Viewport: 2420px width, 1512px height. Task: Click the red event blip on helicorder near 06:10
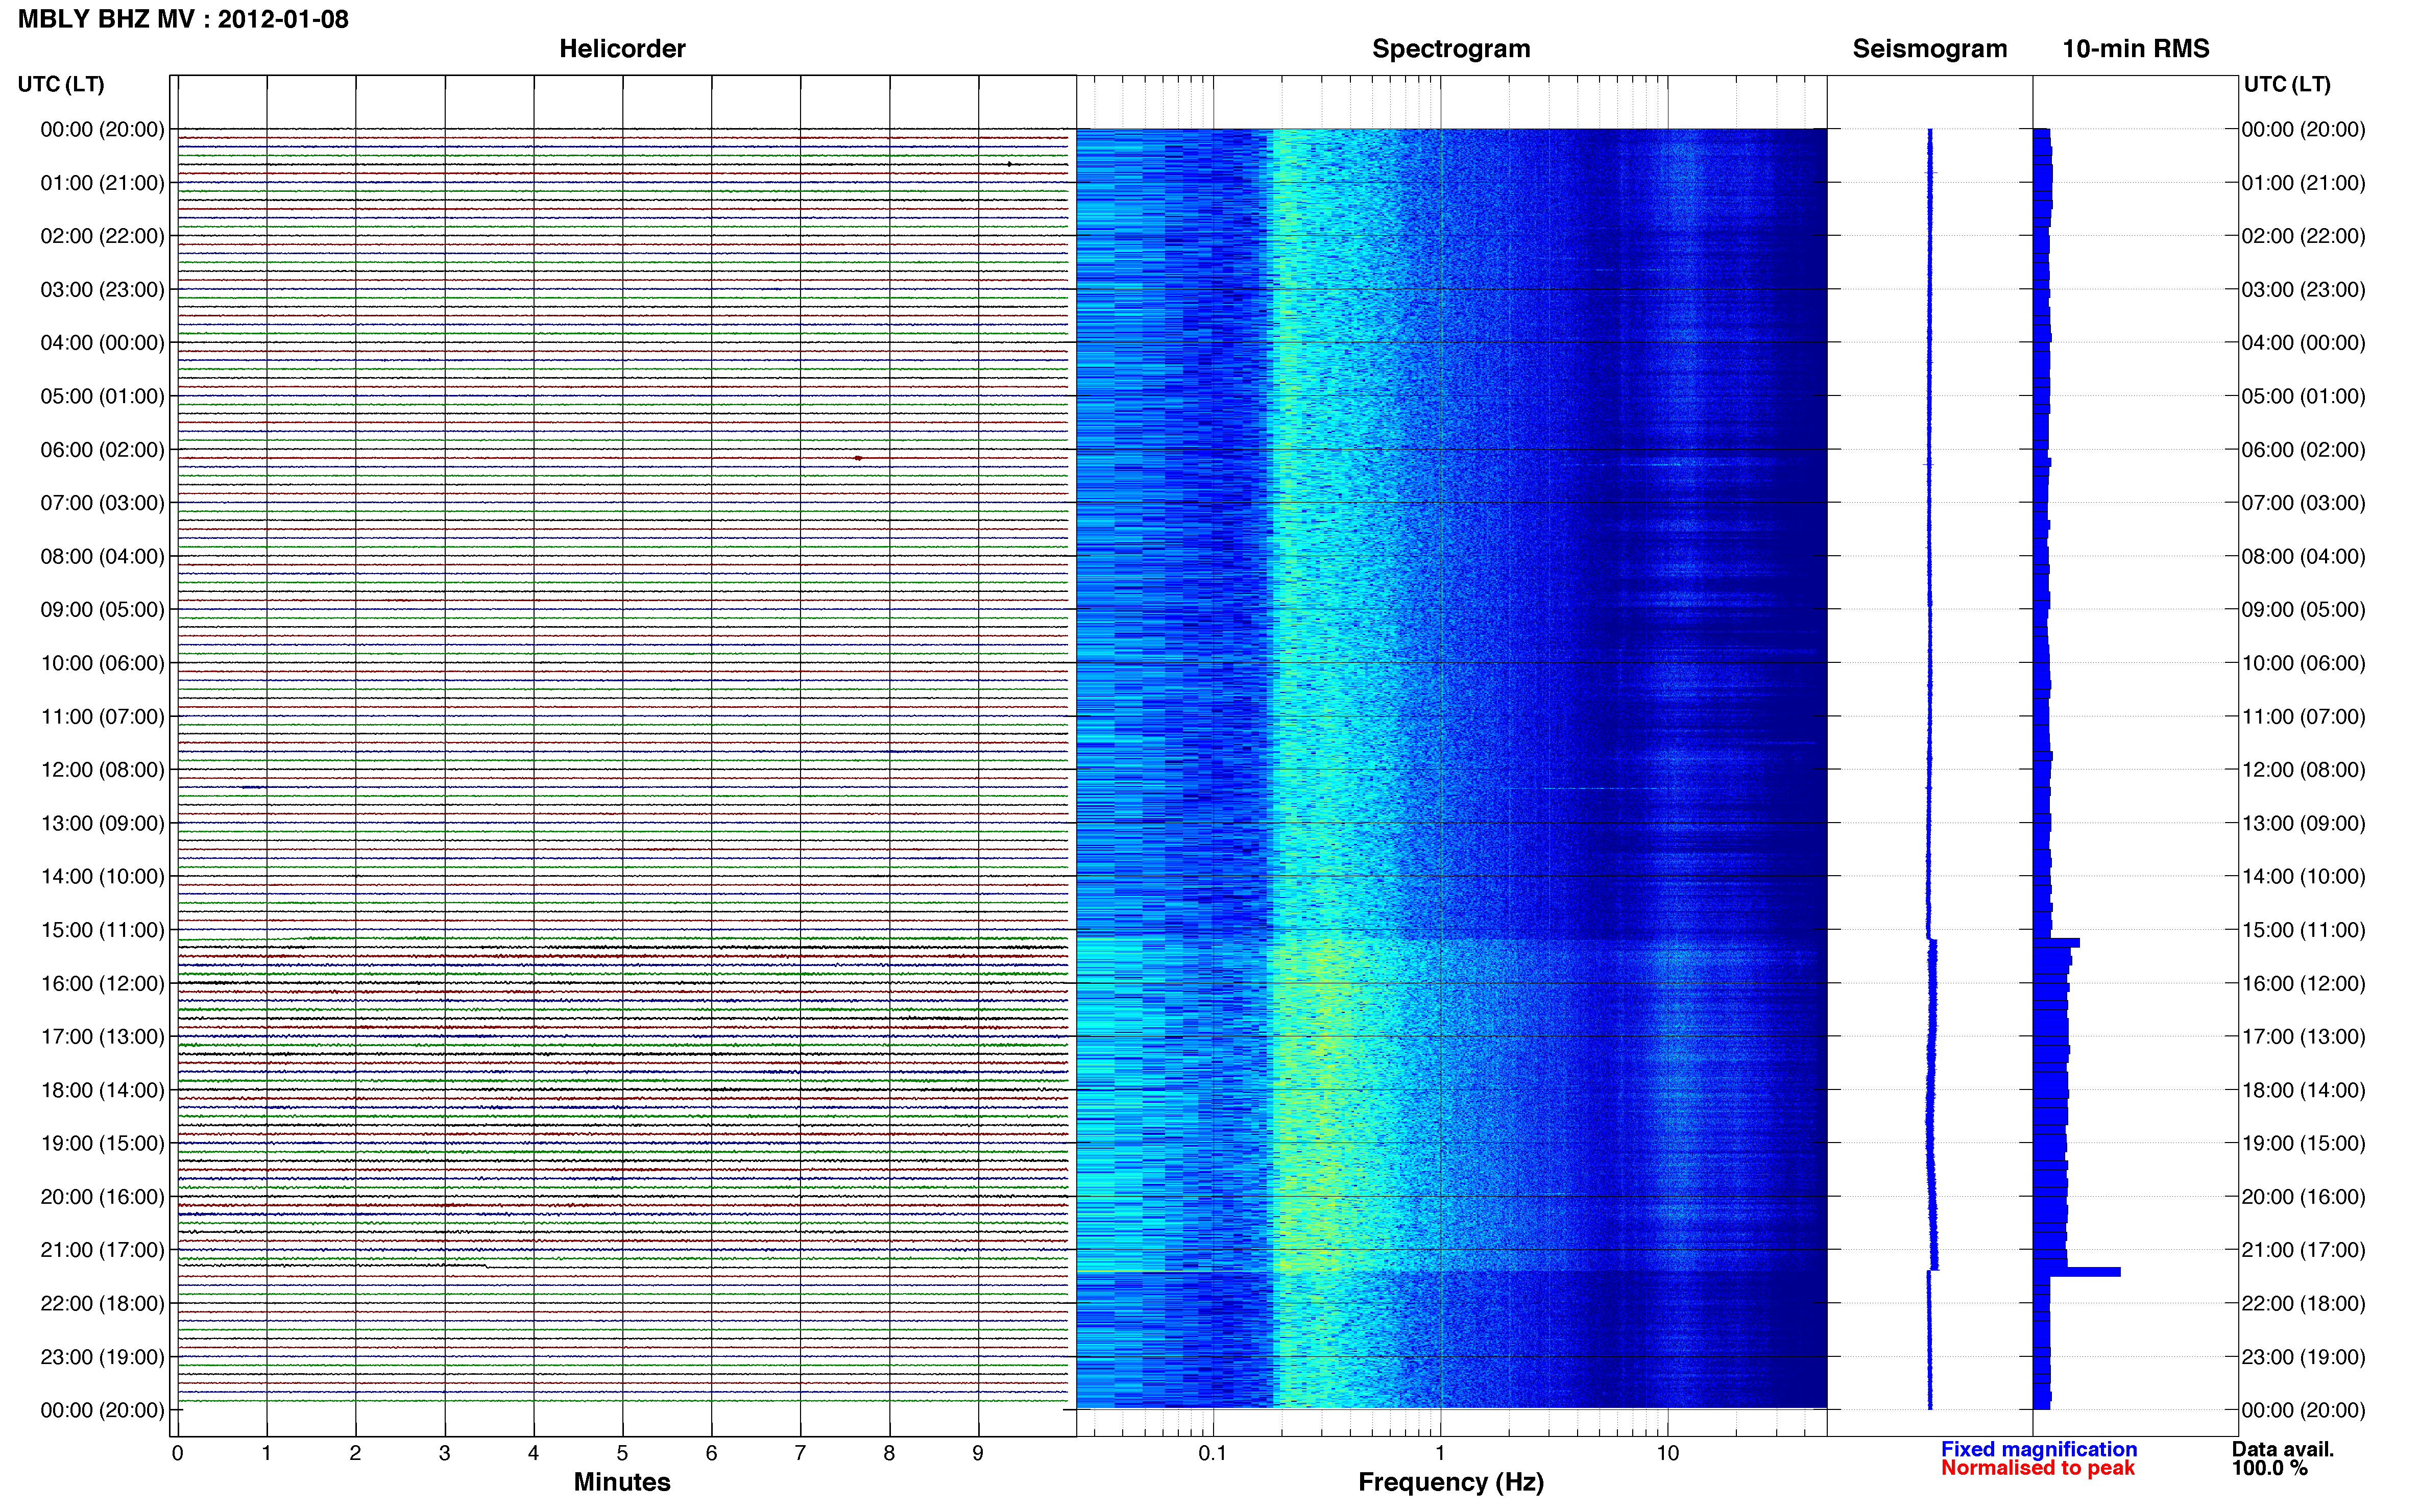point(858,458)
